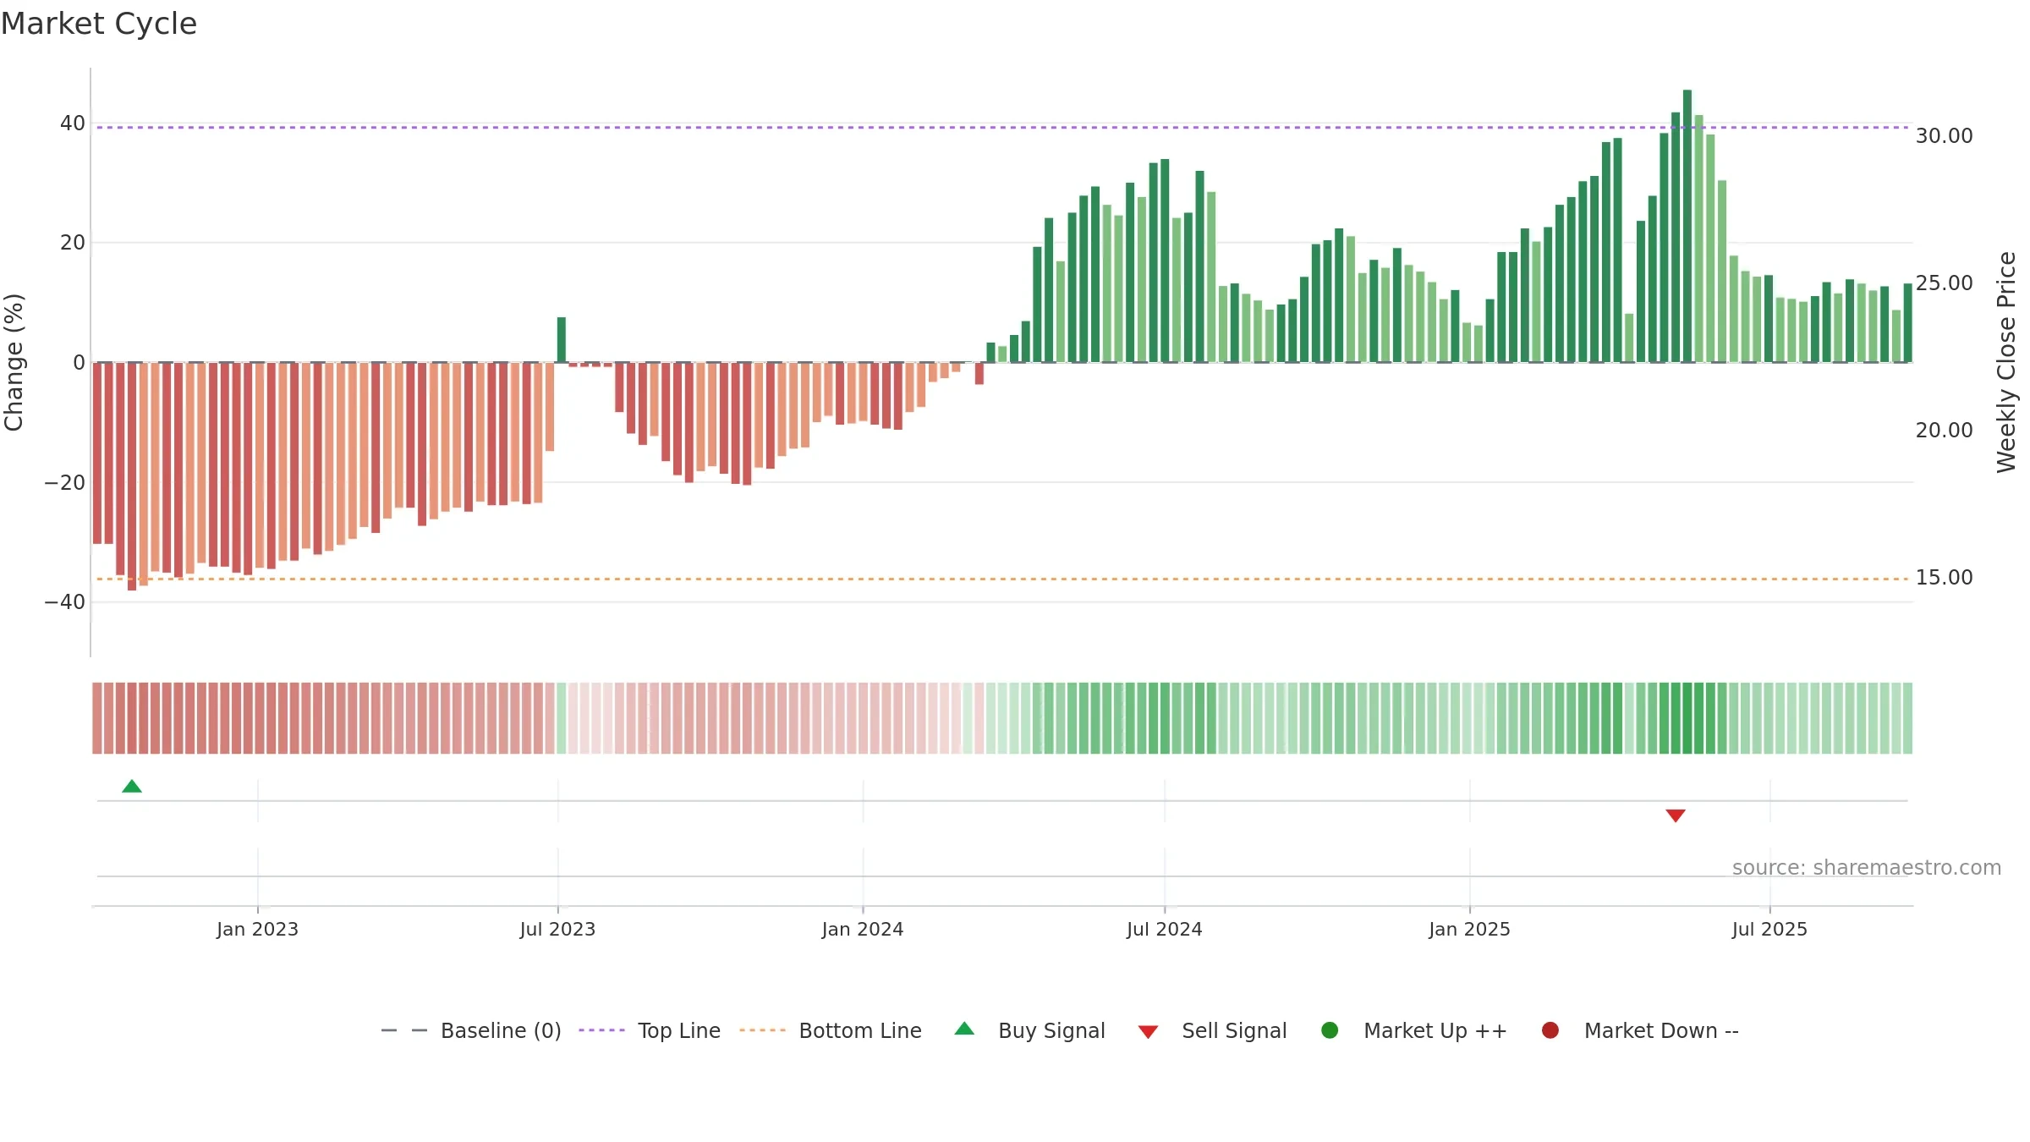The image size is (2030, 1142).
Task: Click the 15.00 price axis label
Action: click(x=1944, y=578)
